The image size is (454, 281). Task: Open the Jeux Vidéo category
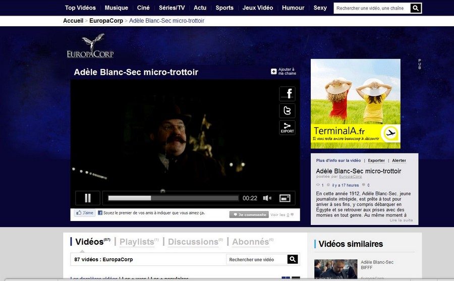point(257,8)
